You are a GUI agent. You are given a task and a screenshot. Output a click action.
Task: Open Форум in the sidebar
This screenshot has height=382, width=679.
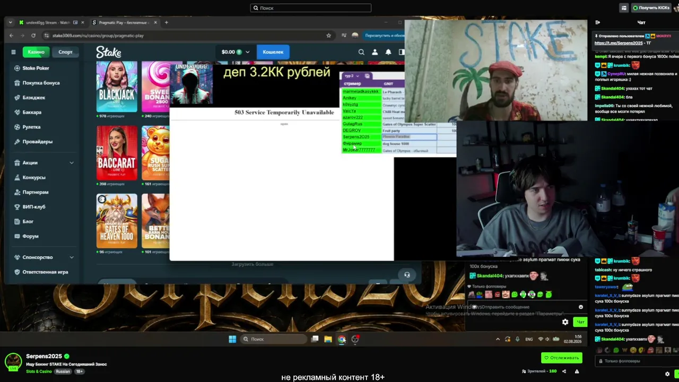[26, 236]
